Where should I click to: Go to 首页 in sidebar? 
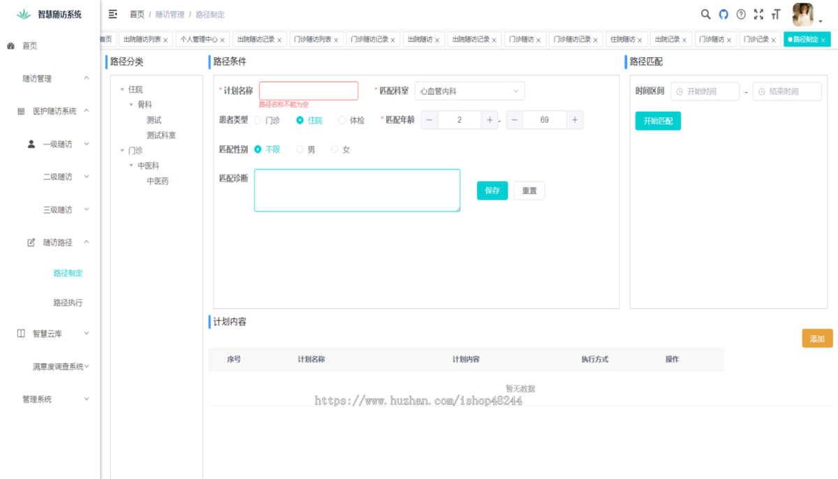pos(29,45)
